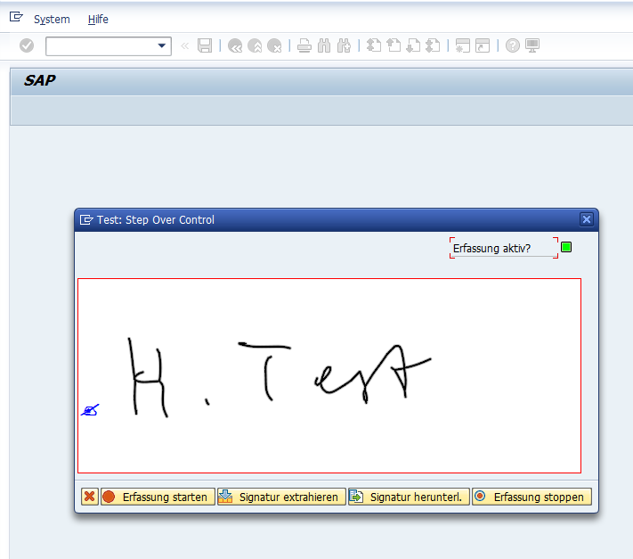This screenshot has height=559, width=633.
Task: Click Signatur extrahieren button
Action: 281,497
